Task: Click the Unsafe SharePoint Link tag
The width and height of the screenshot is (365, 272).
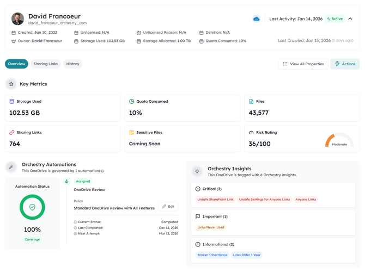Action: 215,200
